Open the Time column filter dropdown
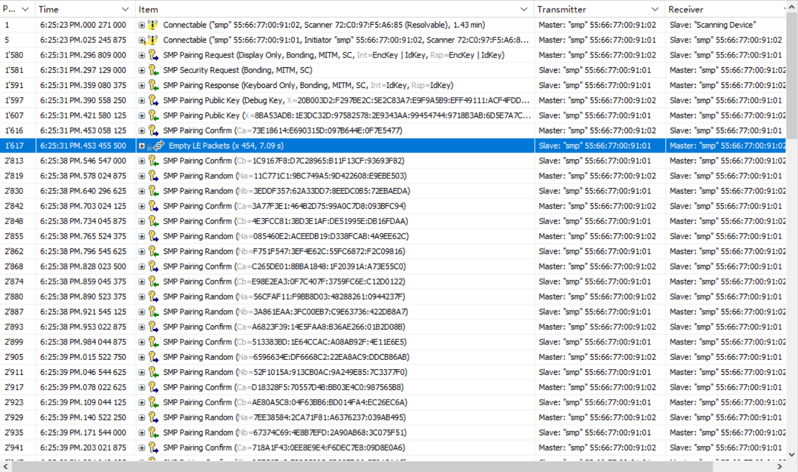This screenshot has height=472, width=798. (x=126, y=9)
